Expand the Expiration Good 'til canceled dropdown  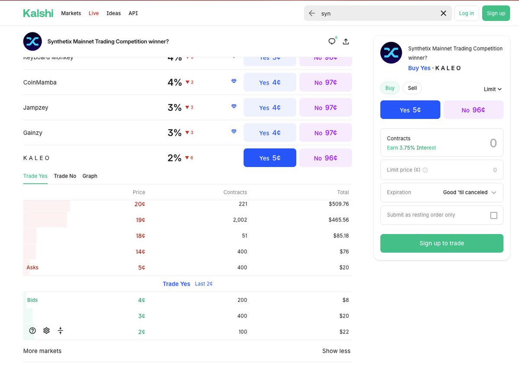click(x=469, y=192)
